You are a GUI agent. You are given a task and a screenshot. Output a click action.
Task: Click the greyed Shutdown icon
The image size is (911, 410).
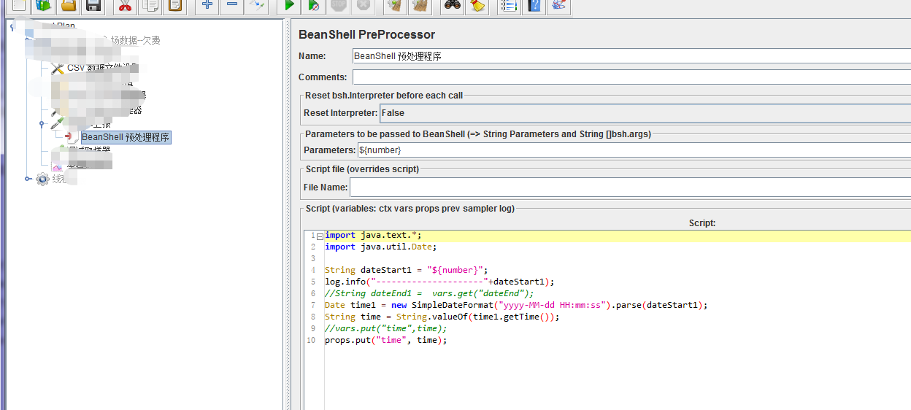[364, 6]
